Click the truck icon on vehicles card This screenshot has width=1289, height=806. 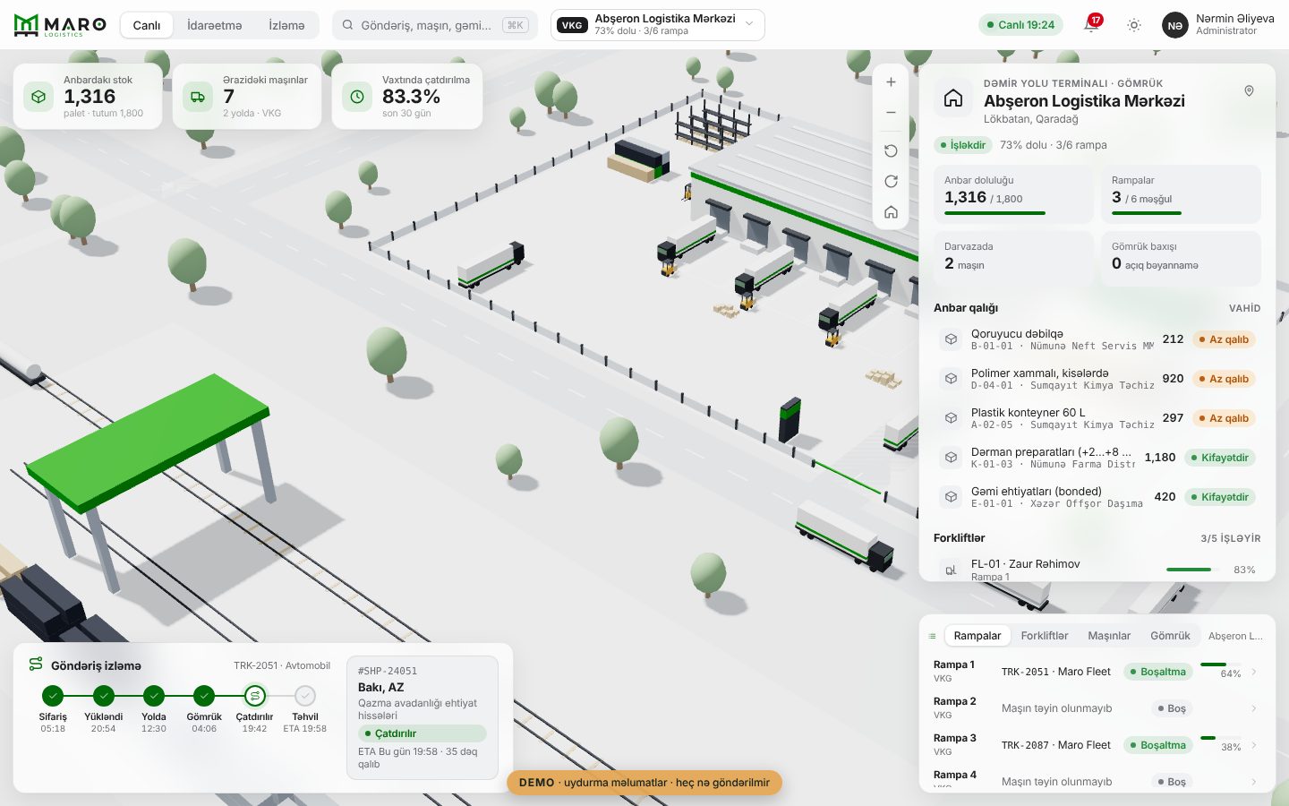coord(198,97)
